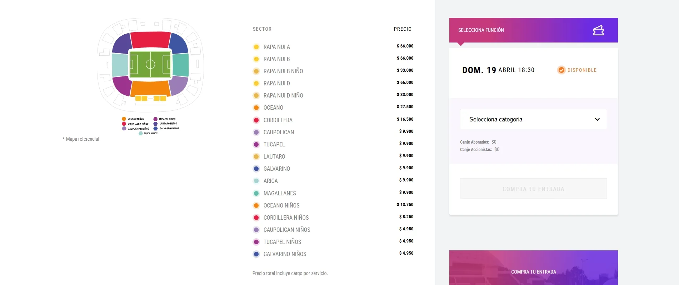Click the dot beside RAPA NUI D NIÑO

point(256,95)
